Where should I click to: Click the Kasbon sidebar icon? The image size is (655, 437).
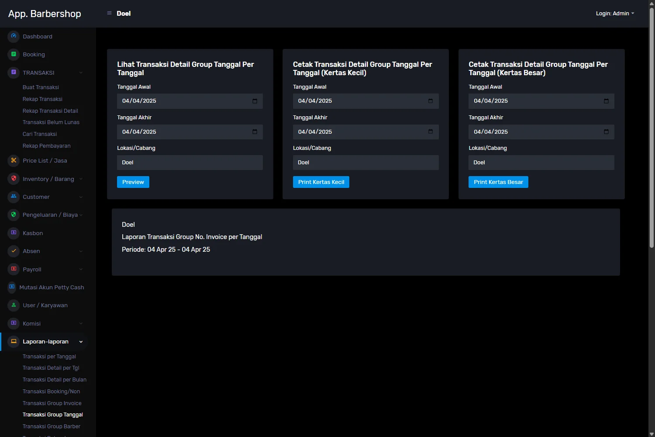(14, 233)
